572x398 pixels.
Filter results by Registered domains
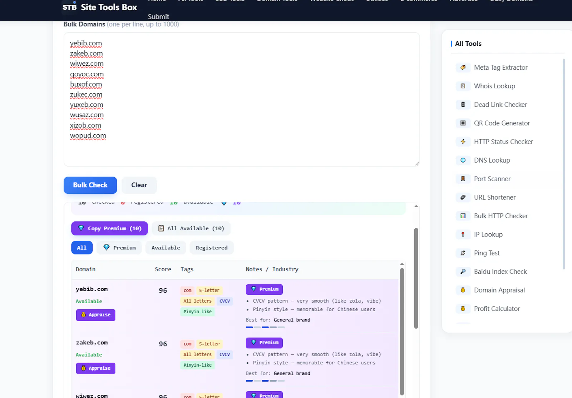[212, 248]
